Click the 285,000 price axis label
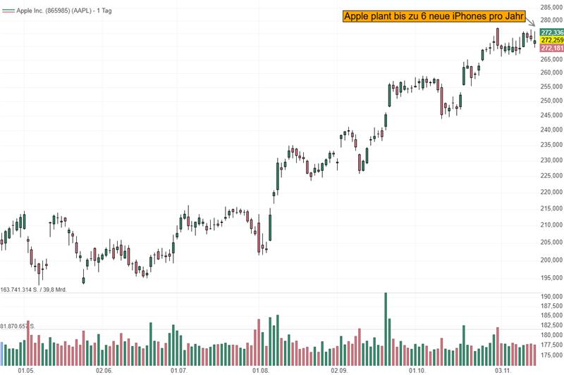The width and height of the screenshot is (564, 375). point(551,7)
